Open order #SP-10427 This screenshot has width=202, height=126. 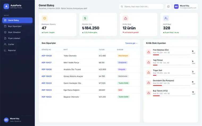coord(47,63)
